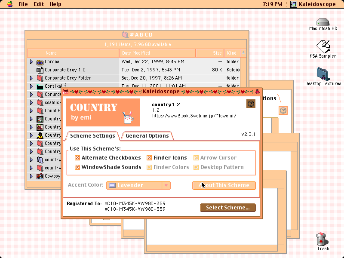The image size is (344, 258).
Task: Expand the Corsikal folder disclosure triangle
Action: pos(31,86)
